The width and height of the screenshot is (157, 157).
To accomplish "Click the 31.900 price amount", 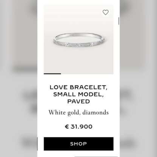I will click(82, 126).
